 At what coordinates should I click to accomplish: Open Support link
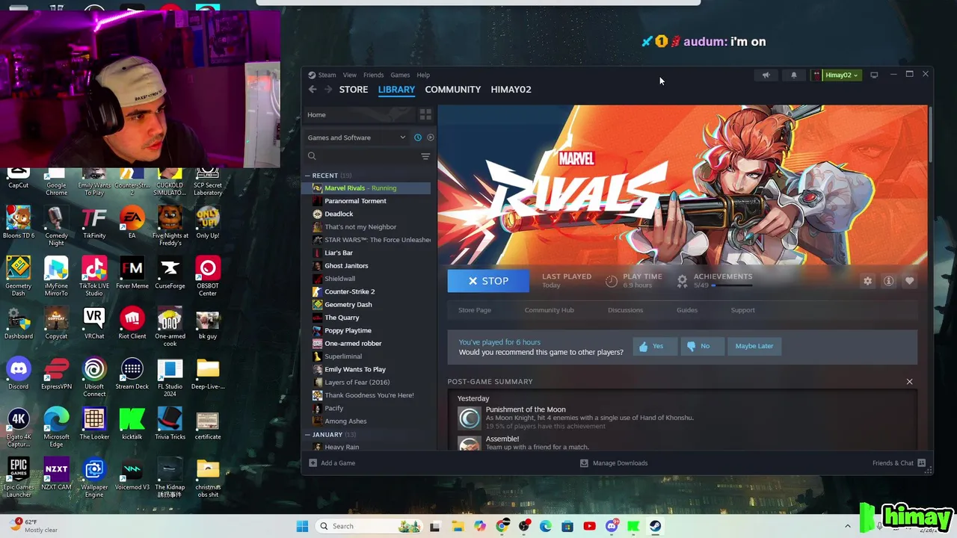[x=742, y=310]
